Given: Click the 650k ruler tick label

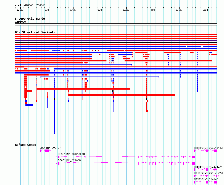Looking at the screenshot, I should point(73,10).
